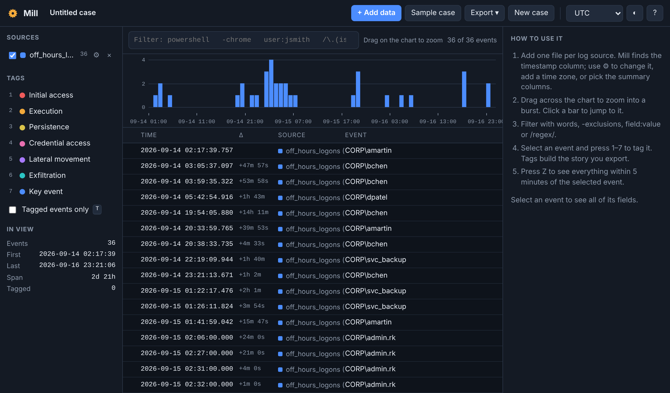Select the CORP\dpatel event row
The width and height of the screenshot is (670, 393).
(313, 198)
